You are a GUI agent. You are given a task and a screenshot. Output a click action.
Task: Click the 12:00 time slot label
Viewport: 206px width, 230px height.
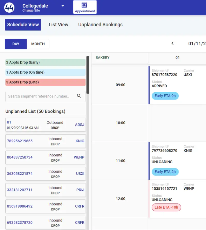121,199
